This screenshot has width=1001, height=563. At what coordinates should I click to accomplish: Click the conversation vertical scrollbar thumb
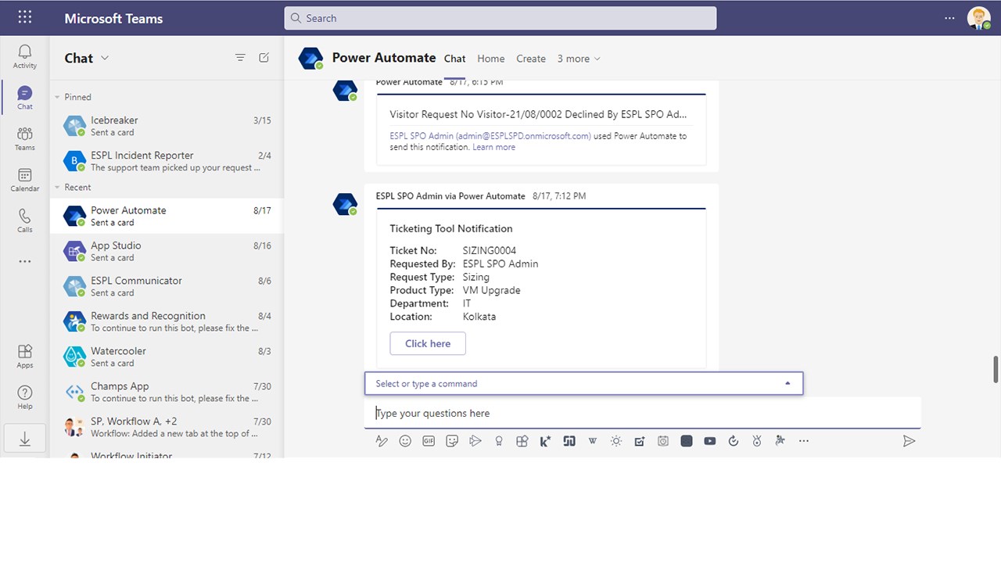(x=996, y=369)
